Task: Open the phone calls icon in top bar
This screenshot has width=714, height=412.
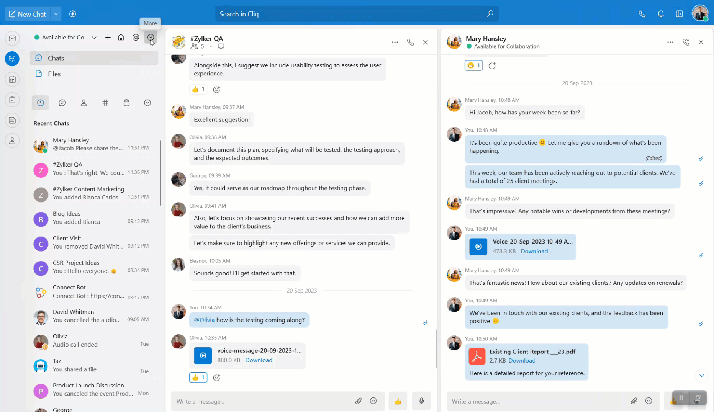Action: (642, 14)
